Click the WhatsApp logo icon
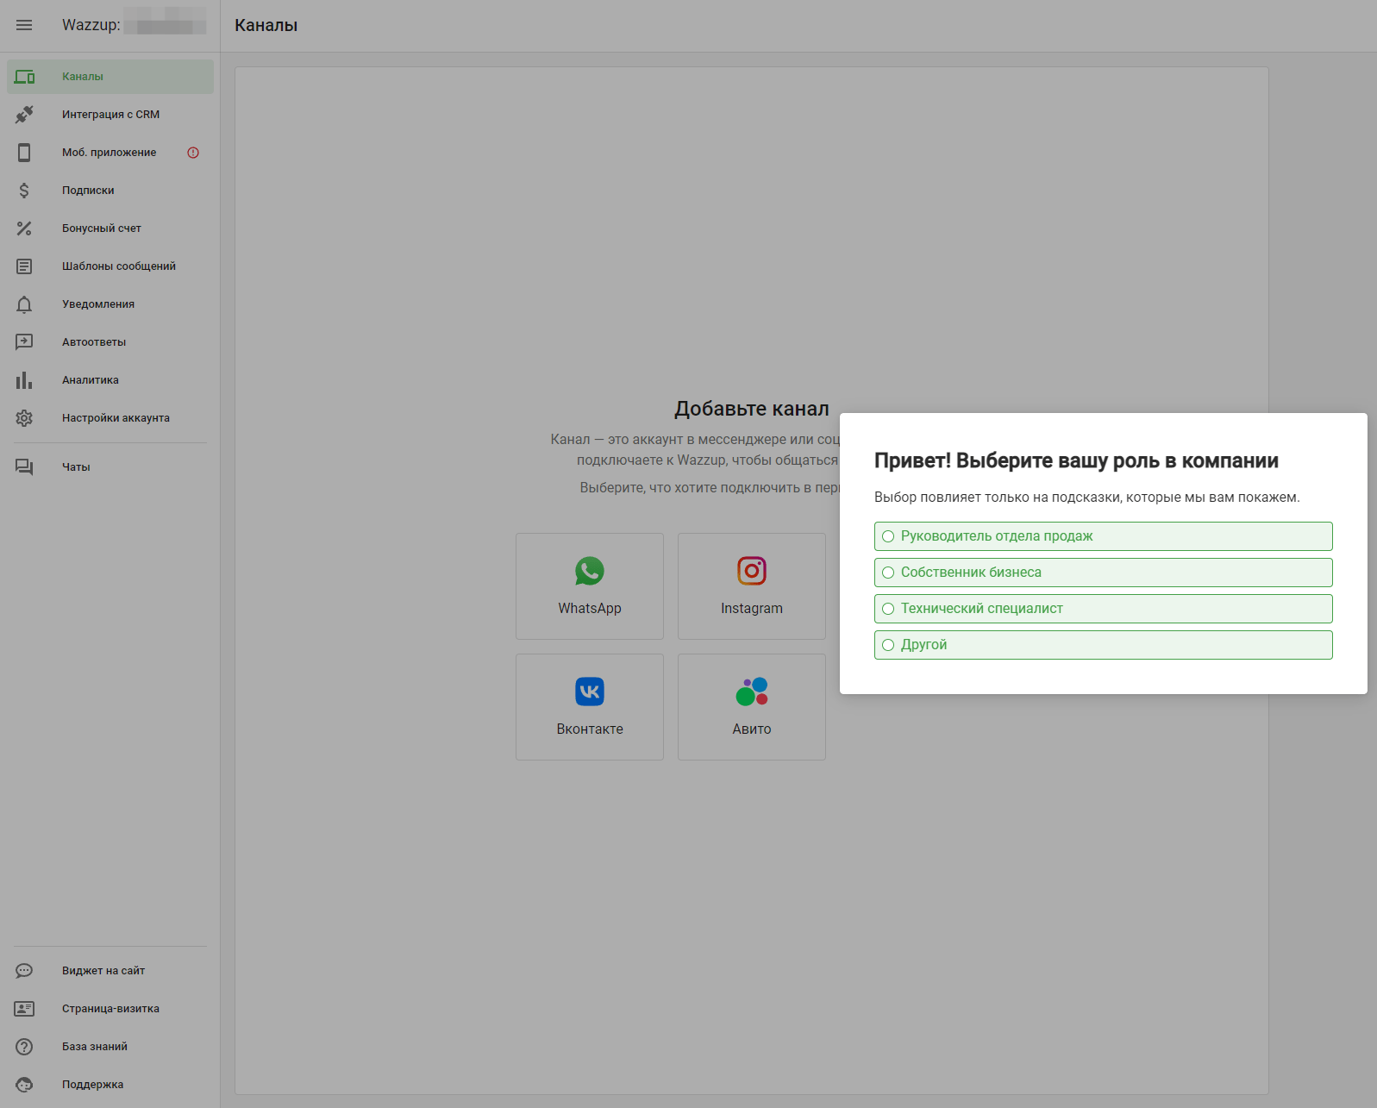This screenshot has height=1108, width=1377. pyautogui.click(x=590, y=571)
